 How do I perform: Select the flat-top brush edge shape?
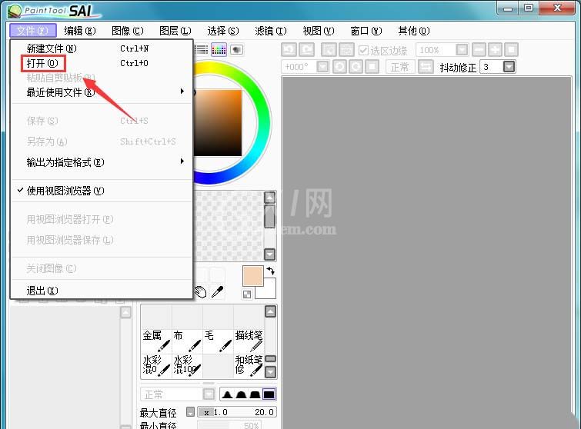[255, 394]
